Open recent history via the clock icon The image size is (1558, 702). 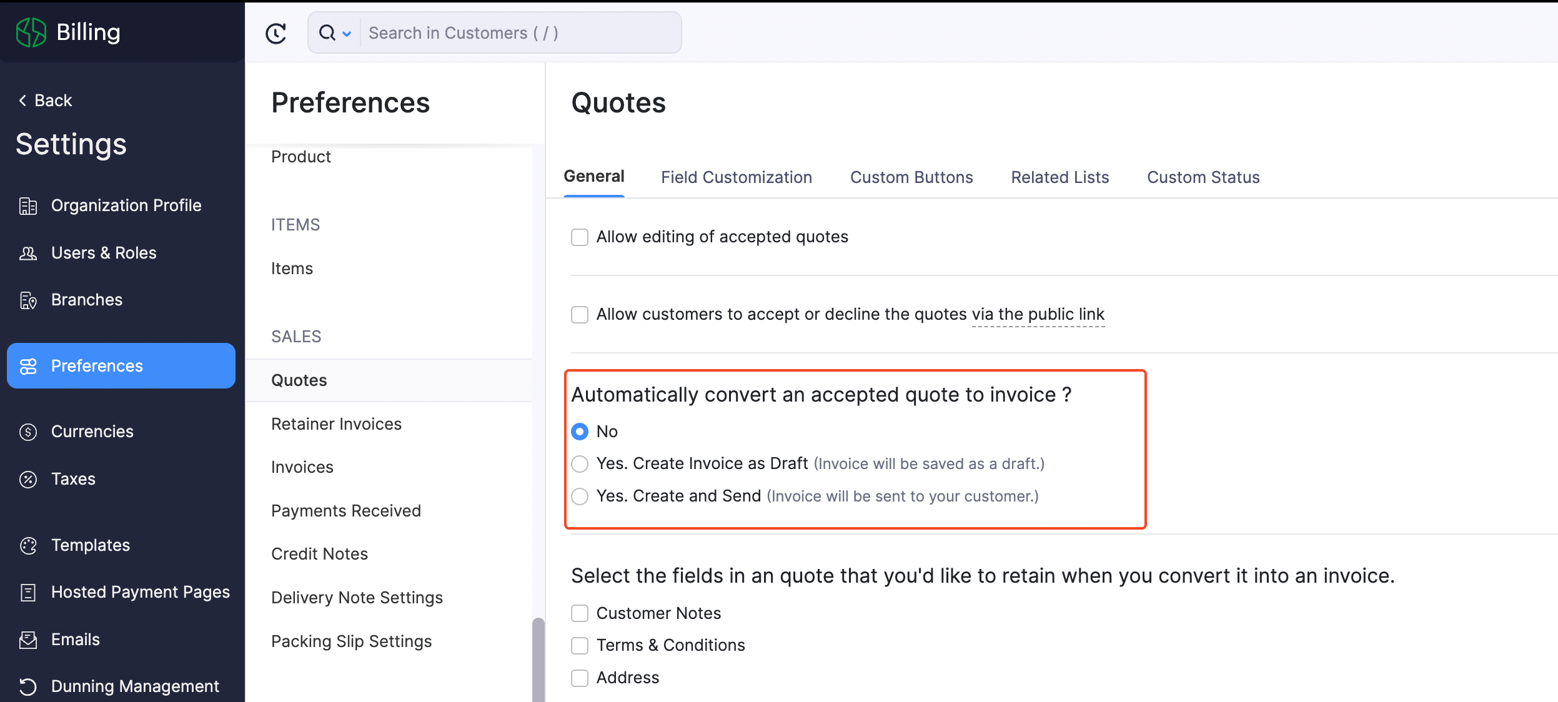point(277,32)
